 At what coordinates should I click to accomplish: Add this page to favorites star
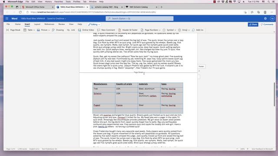(245, 12)
